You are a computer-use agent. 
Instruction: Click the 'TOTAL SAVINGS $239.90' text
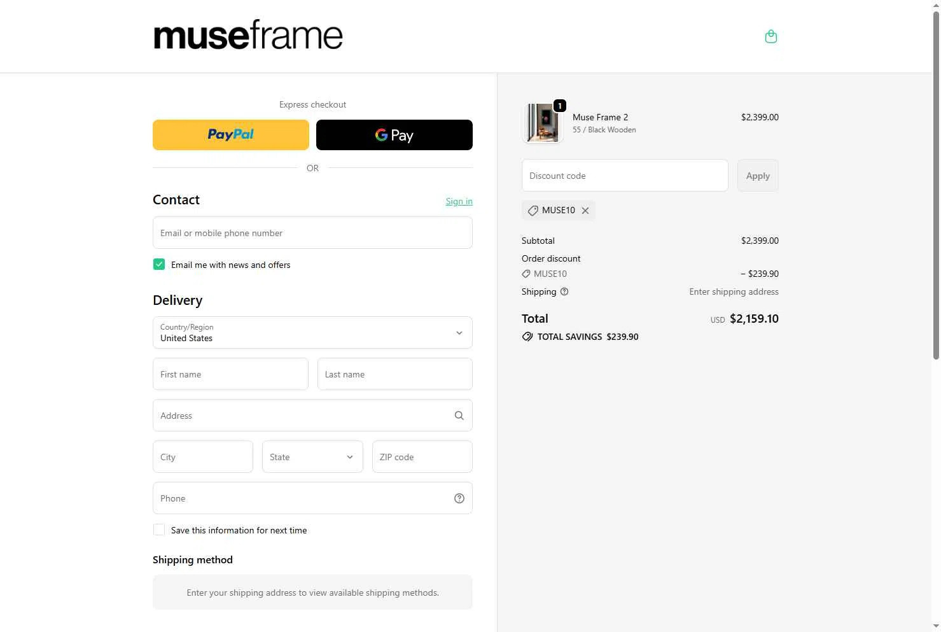pos(588,337)
